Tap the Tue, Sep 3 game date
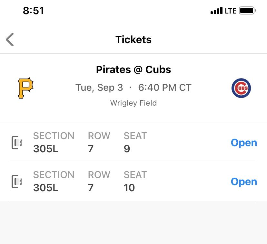The width and height of the screenshot is (267, 244). click(x=99, y=88)
